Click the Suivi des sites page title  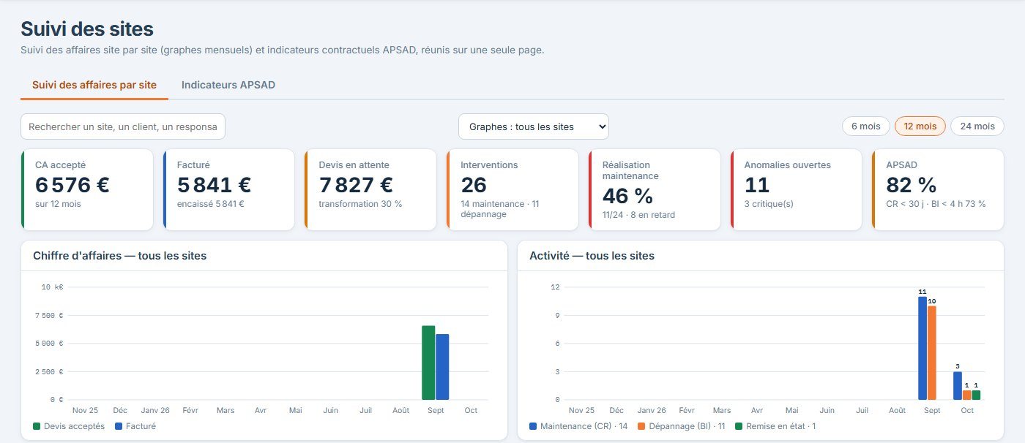click(87, 29)
